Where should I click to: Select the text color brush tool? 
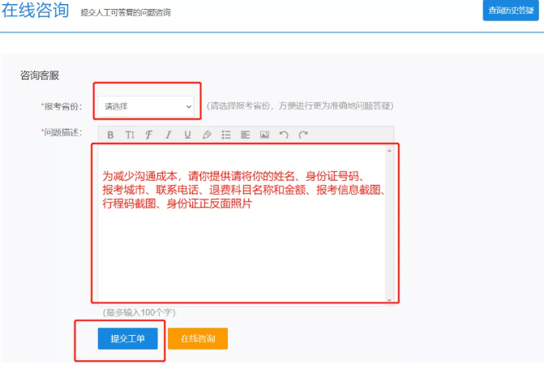[x=207, y=135]
